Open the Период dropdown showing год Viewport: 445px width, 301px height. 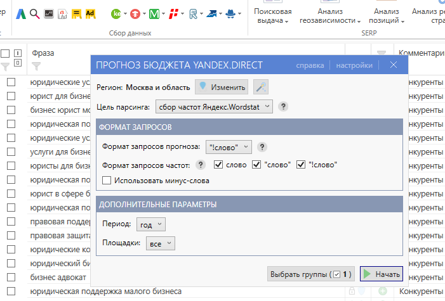[150, 224]
